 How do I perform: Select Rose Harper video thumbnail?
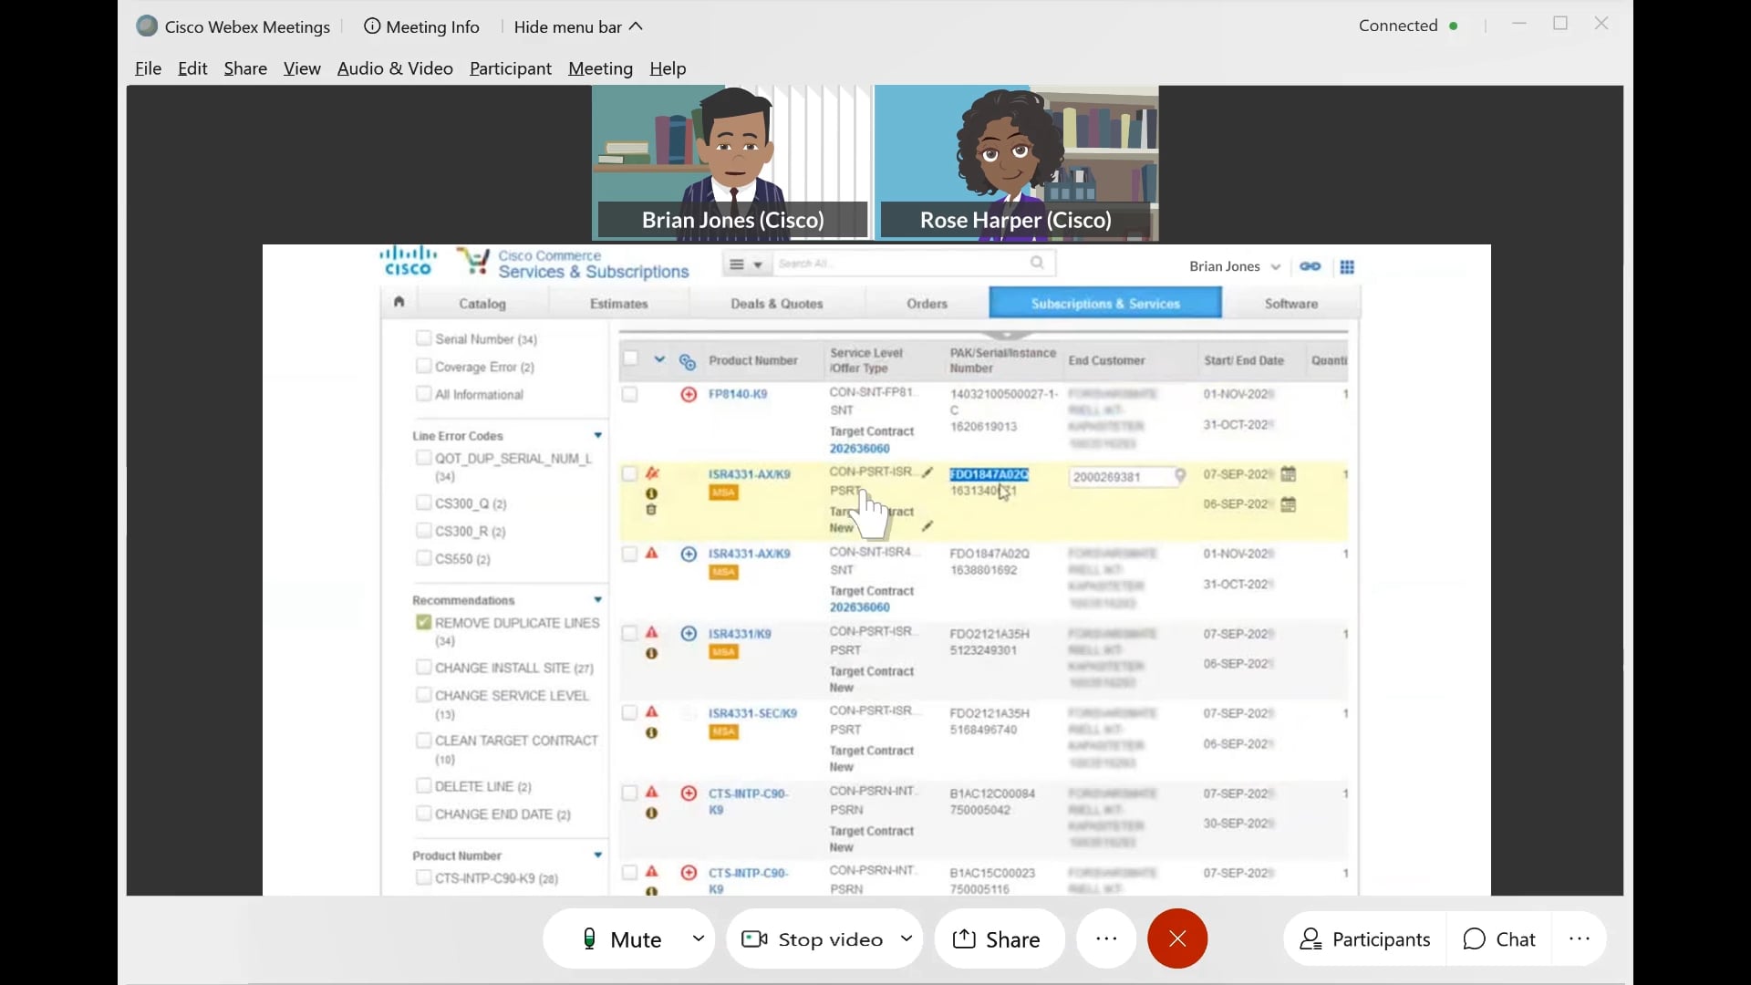(x=1017, y=163)
